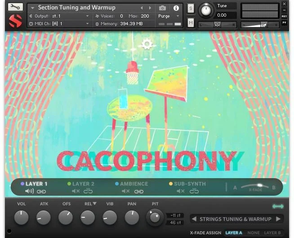The width and height of the screenshot is (294, 238).
Task: Toggle the AUX button
Action: (284, 16)
